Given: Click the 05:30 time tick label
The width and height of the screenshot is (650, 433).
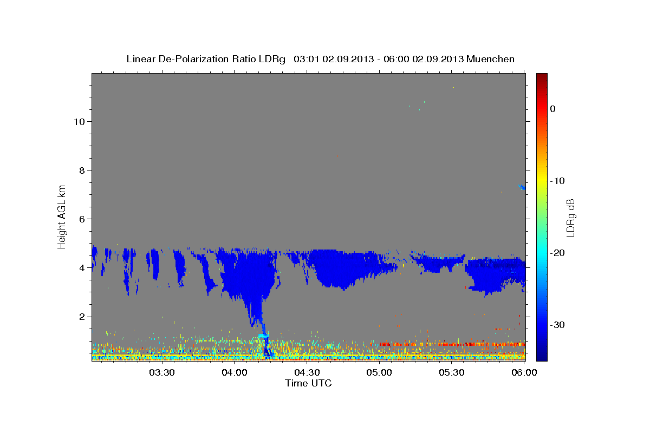Looking at the screenshot, I should tap(452, 372).
